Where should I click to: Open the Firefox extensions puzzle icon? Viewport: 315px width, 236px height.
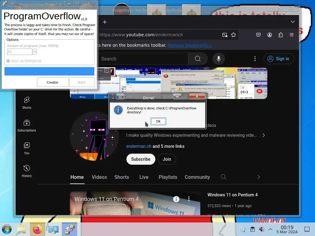[x=281, y=35]
